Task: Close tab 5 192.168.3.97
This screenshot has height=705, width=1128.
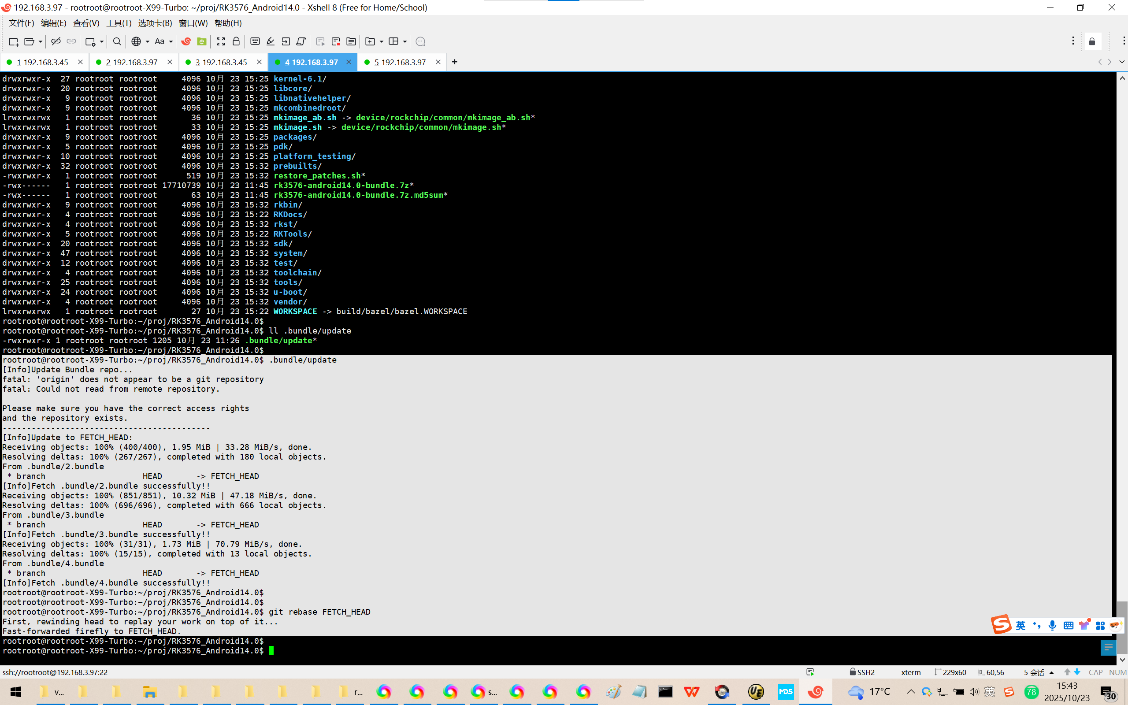Action: [438, 62]
